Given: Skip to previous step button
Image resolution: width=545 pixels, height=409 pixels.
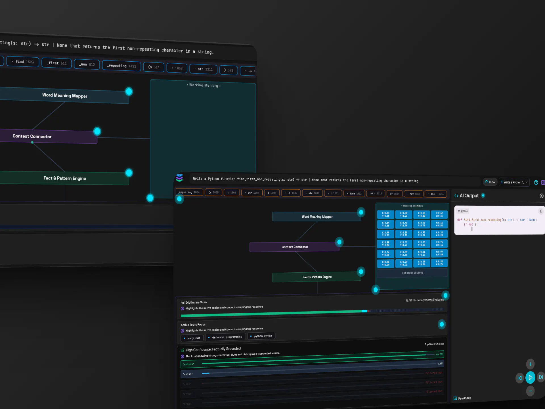Looking at the screenshot, I should 520,378.
